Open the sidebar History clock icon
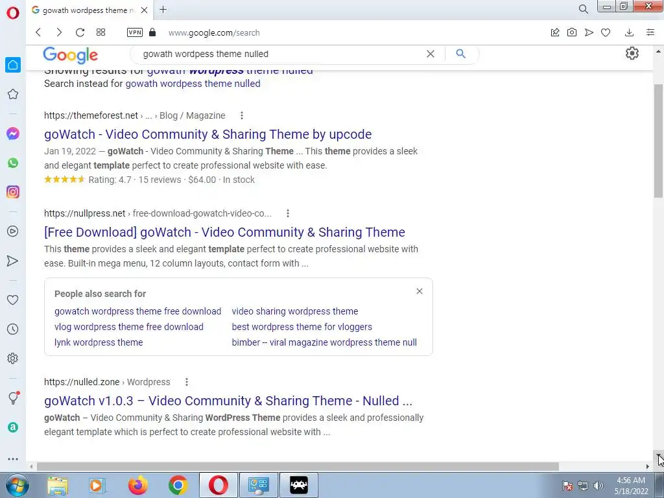 pyautogui.click(x=13, y=329)
